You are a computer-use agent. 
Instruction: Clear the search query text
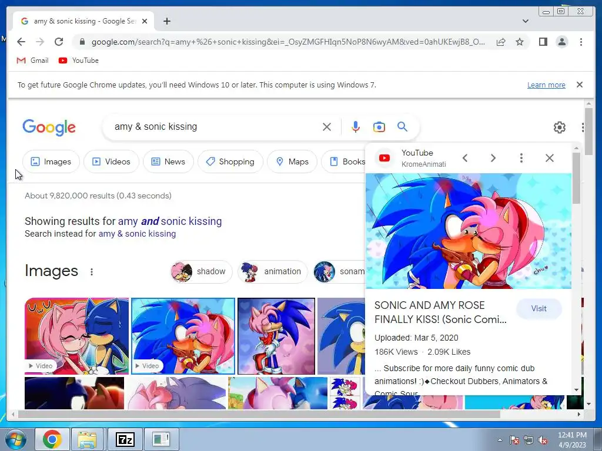click(327, 127)
